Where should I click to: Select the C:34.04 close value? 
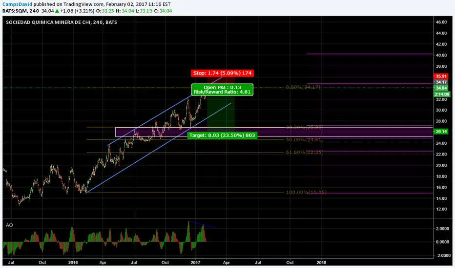pos(163,11)
